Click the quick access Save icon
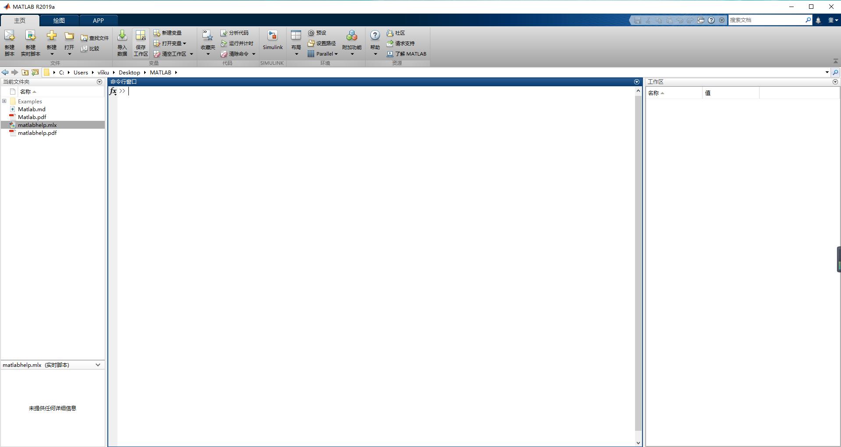This screenshot has height=447, width=841. [638, 20]
